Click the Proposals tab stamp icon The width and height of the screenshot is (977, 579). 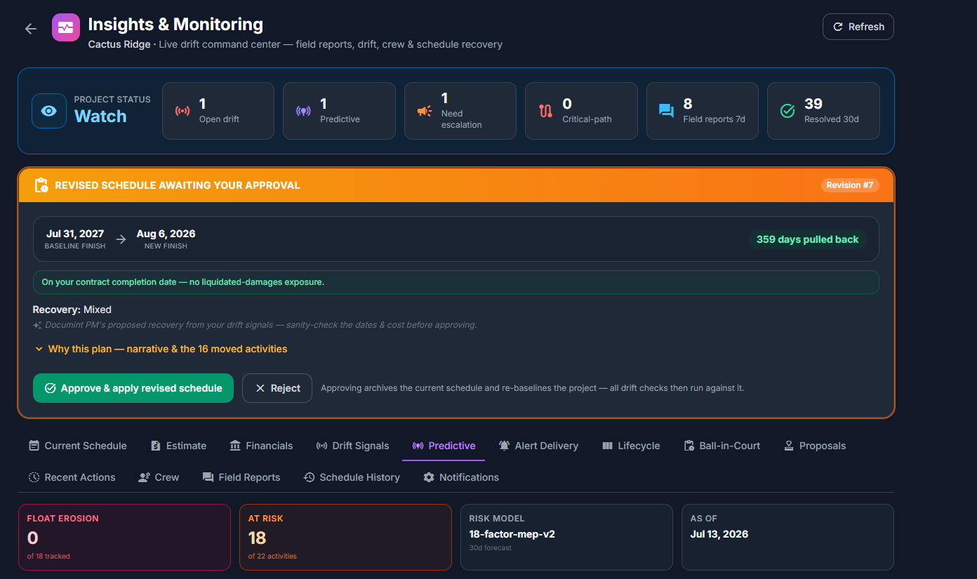[x=789, y=446]
